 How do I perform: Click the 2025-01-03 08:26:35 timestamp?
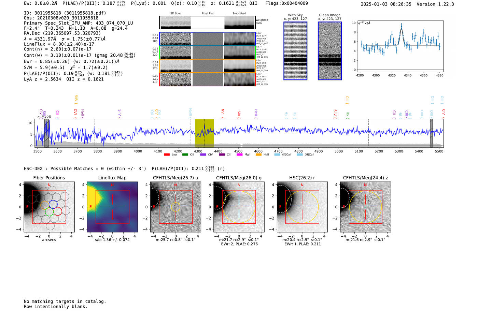(x=386, y=4)
